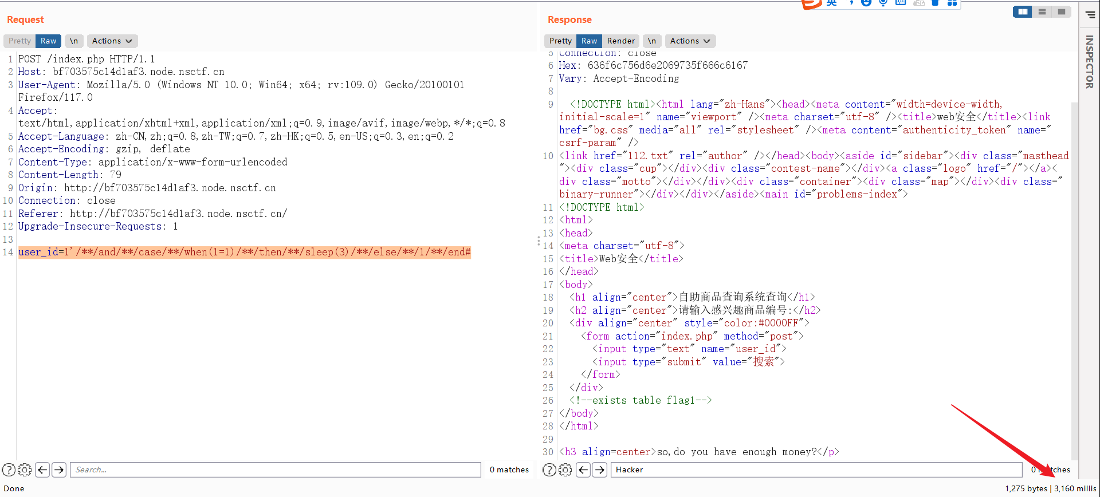Click the Referer header in Request
The height and width of the screenshot is (497, 1100).
[153, 214]
